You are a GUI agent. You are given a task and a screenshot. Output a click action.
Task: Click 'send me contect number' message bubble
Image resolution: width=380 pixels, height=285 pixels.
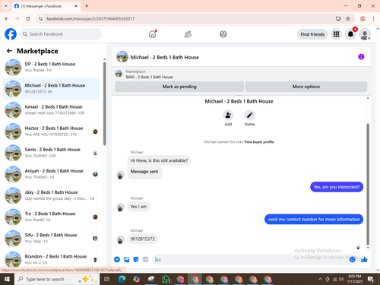point(314,220)
